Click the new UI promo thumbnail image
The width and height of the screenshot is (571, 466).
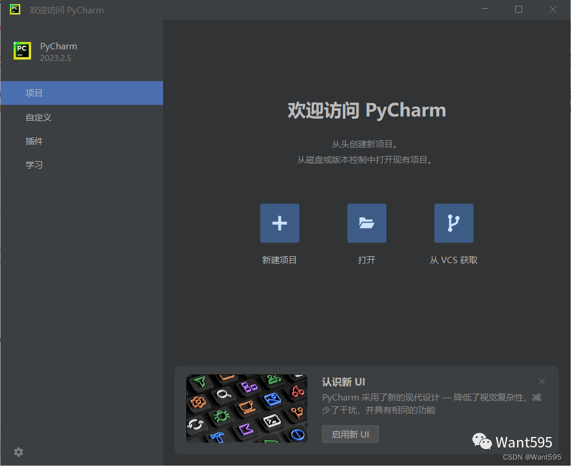pos(247,409)
